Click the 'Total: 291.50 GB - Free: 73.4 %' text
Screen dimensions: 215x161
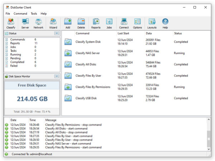coord(32,112)
